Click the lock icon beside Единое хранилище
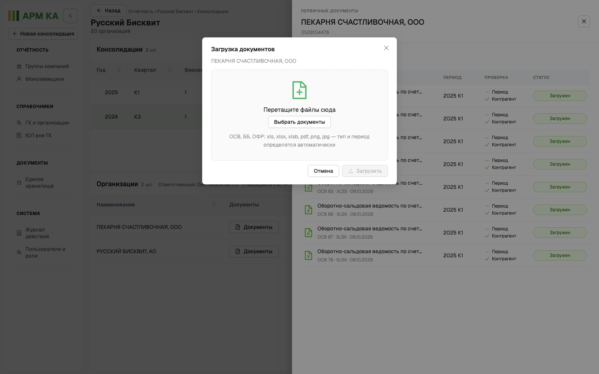 coord(19,183)
